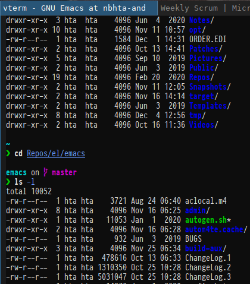The image size is (250, 284).
Task: Click the Videos/ directory name
Action: pyautogui.click(x=204, y=125)
